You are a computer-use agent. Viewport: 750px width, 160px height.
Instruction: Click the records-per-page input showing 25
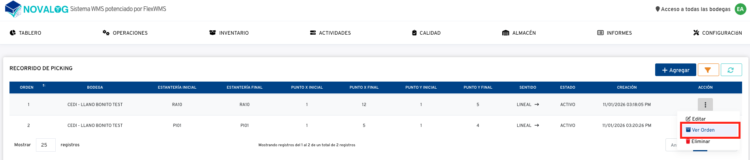point(45,145)
